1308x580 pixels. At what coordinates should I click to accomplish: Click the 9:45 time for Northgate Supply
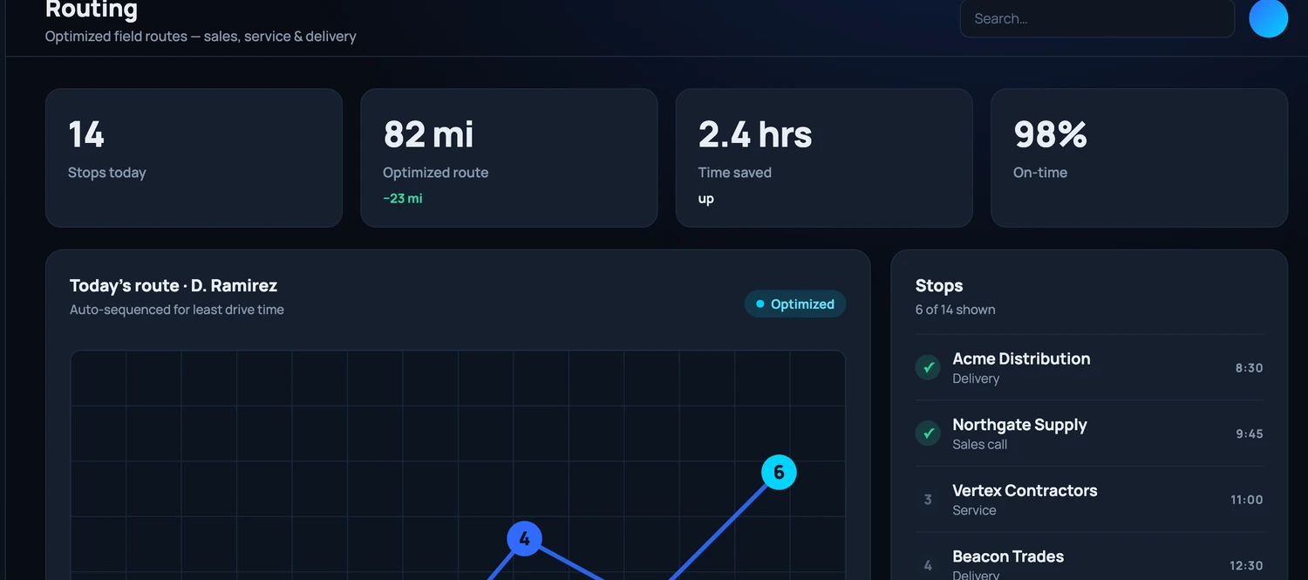coord(1249,433)
